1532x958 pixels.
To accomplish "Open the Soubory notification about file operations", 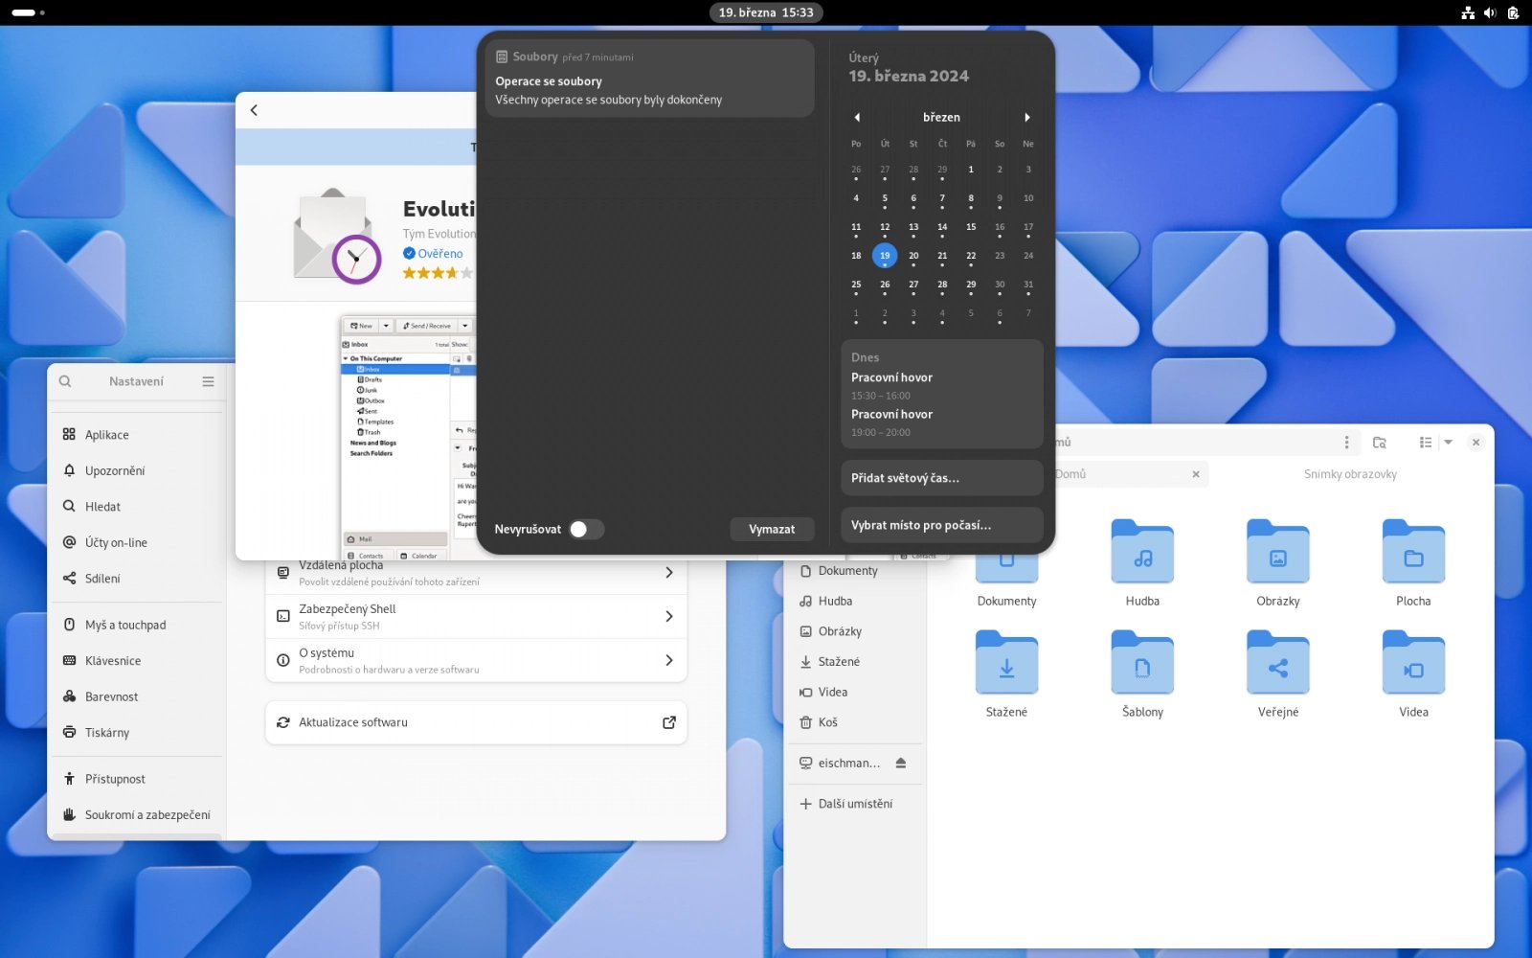I will 650,79.
